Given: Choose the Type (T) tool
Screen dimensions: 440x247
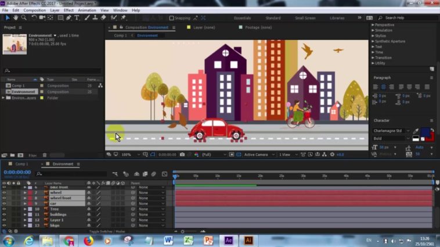Looking at the screenshot, I should pos(77,18).
